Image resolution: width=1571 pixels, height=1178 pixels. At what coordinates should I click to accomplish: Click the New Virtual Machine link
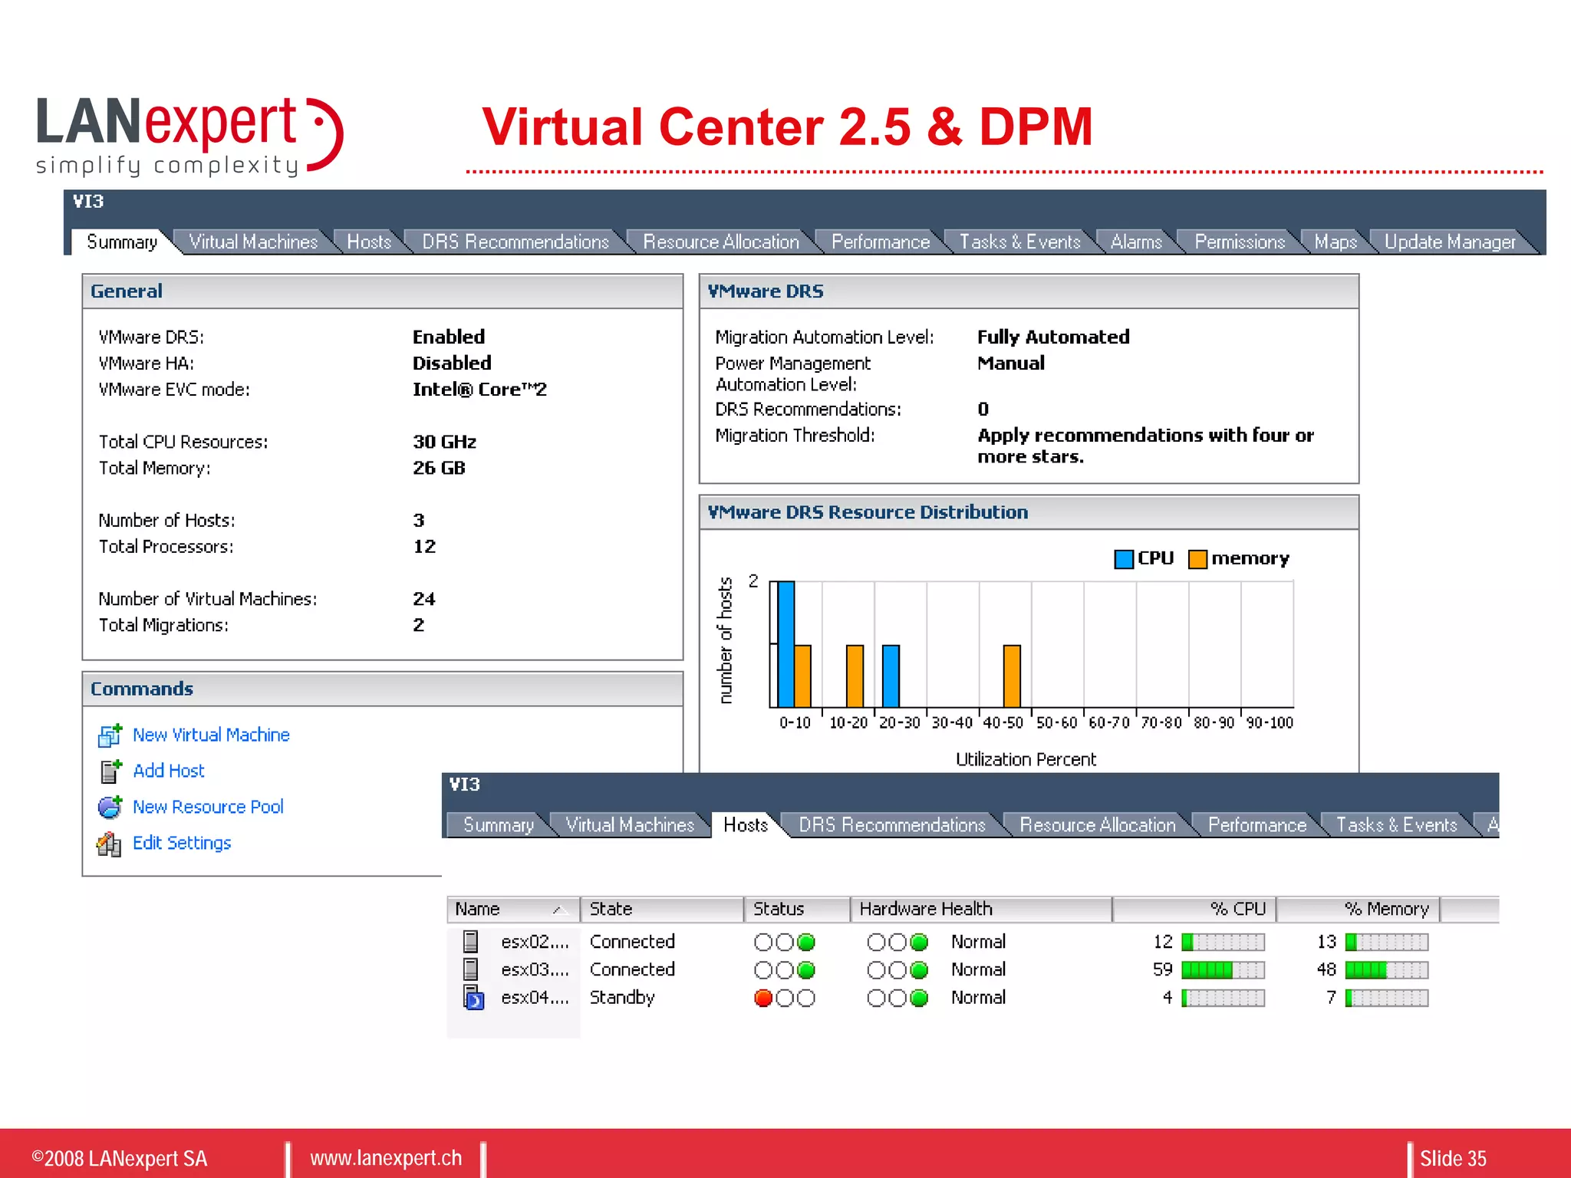click(211, 735)
